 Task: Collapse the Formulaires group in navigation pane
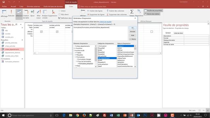22,59
